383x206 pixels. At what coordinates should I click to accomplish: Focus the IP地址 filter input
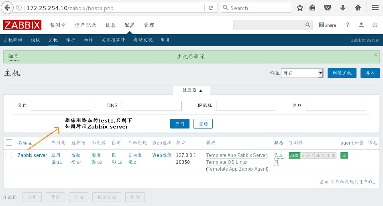coord(246,106)
